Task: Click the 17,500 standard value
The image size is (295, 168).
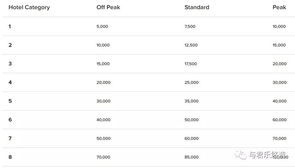Action: (190, 64)
